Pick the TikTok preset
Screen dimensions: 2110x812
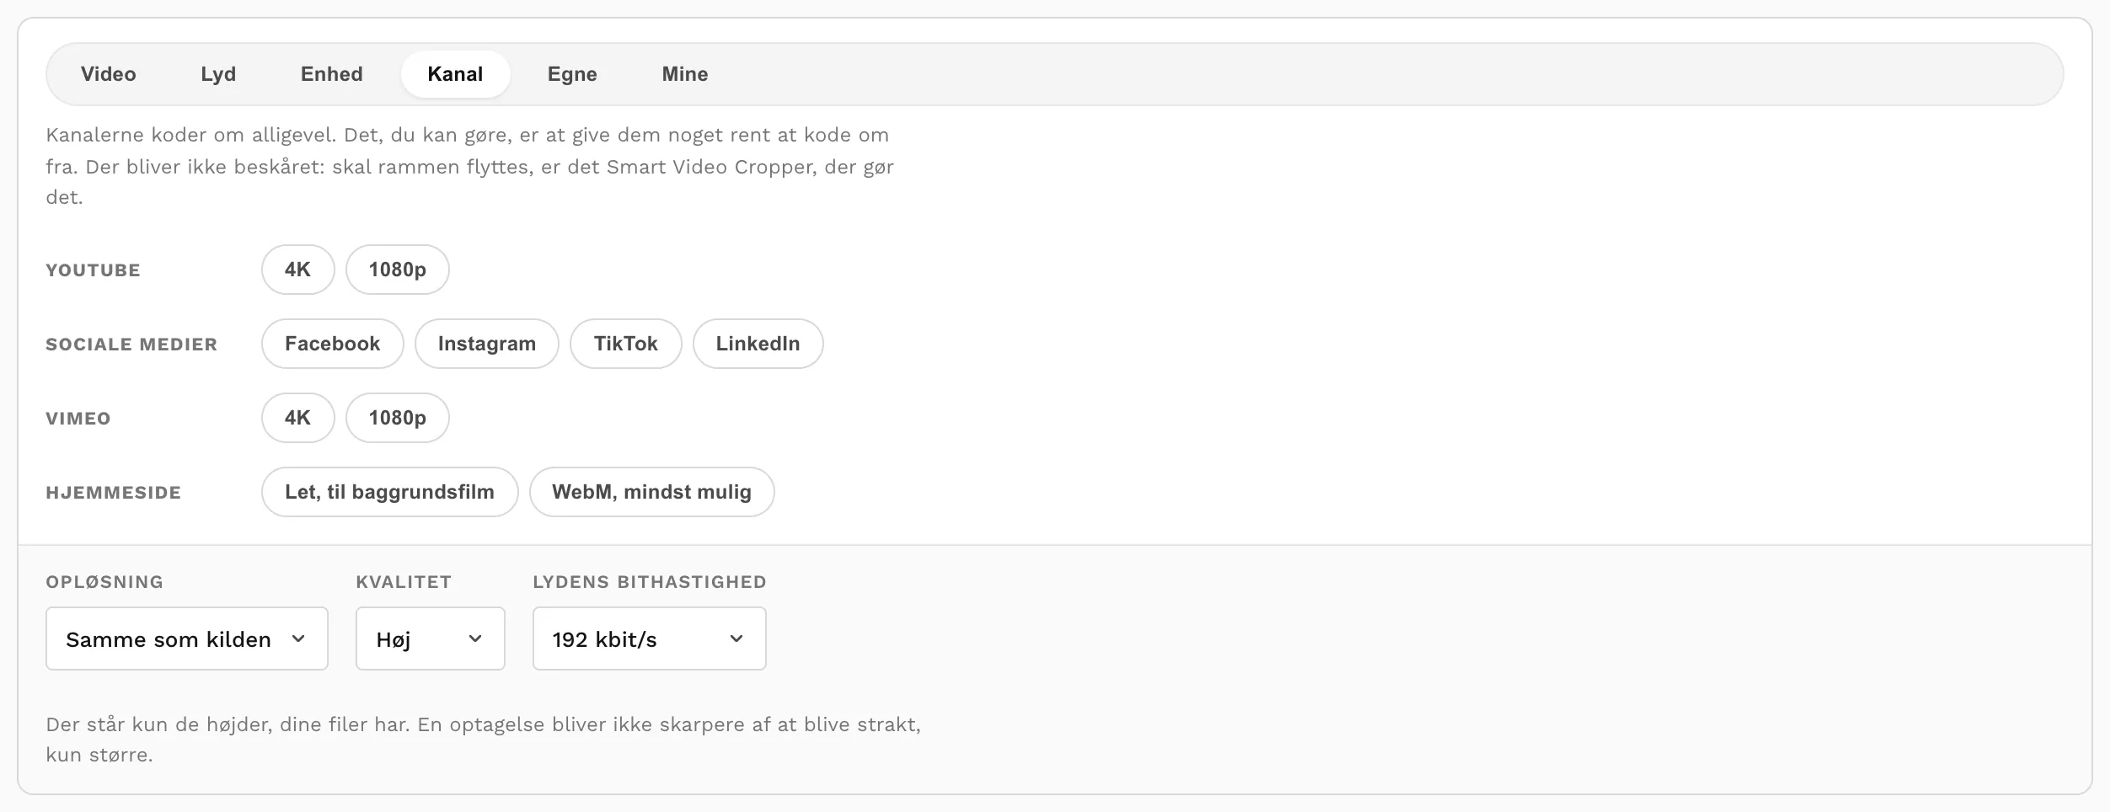[626, 344]
